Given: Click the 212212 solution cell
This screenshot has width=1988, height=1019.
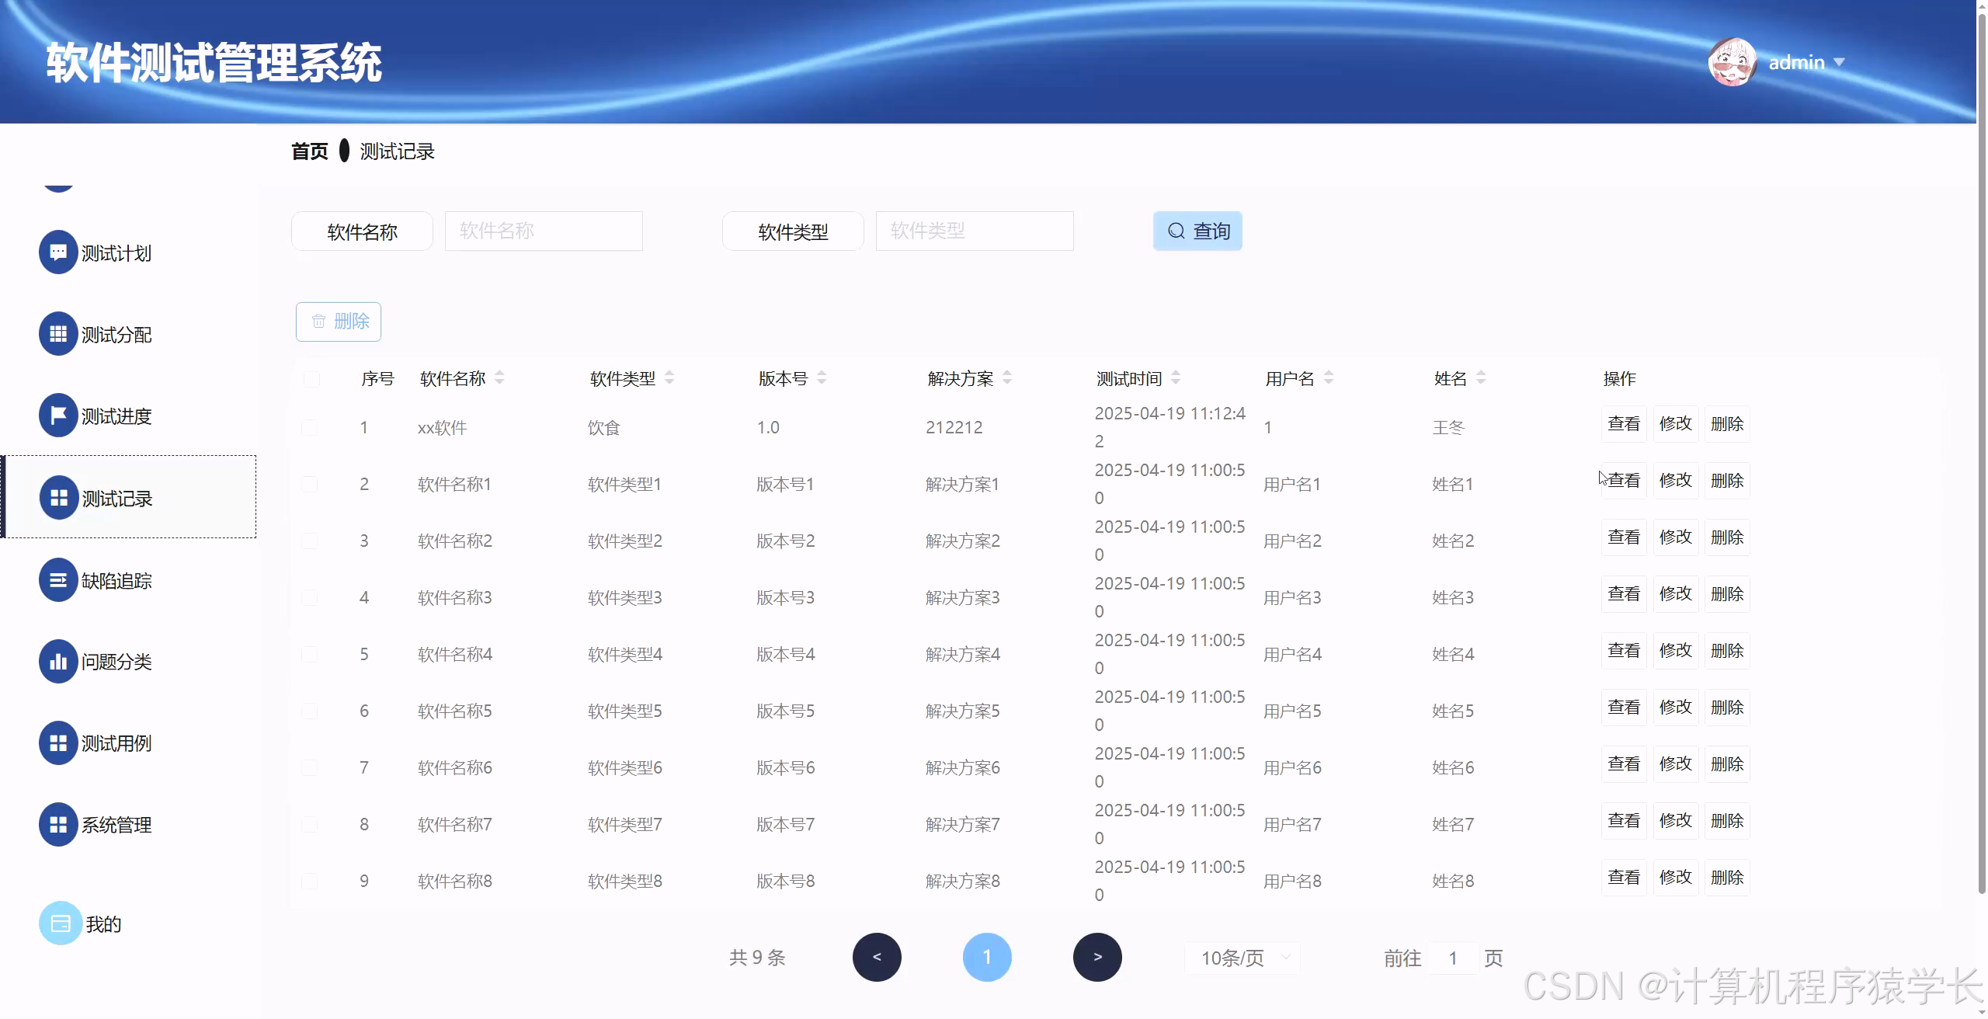Looking at the screenshot, I should click(x=954, y=427).
